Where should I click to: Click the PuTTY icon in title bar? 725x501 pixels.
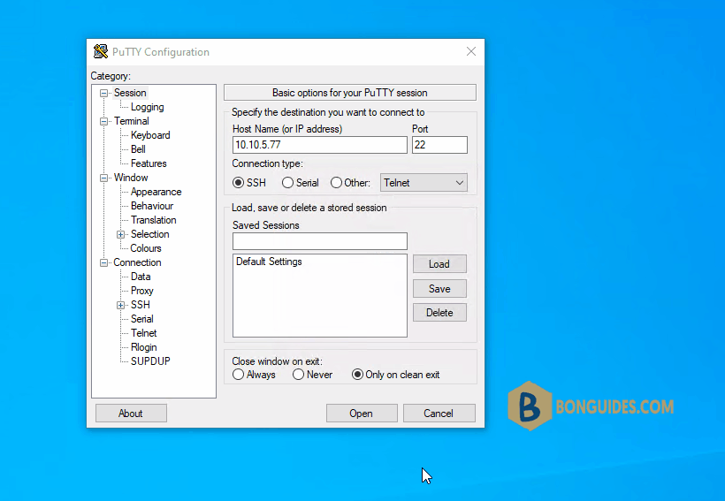point(100,51)
